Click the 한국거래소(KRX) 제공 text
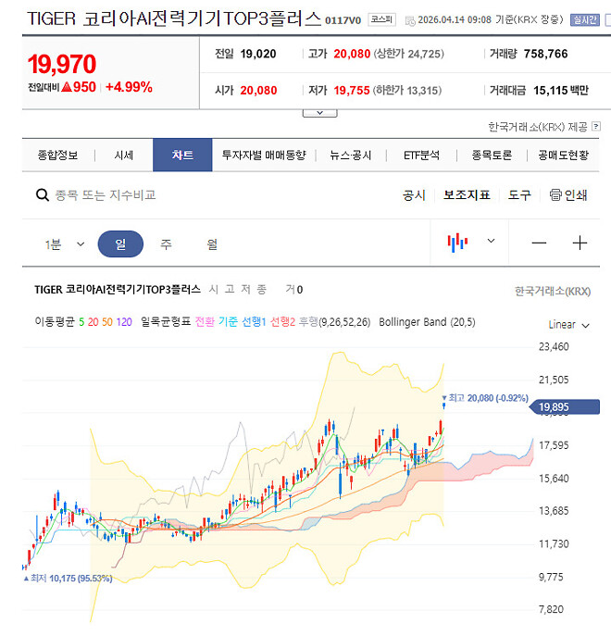Image resolution: width=611 pixels, height=636 pixels. tap(538, 127)
